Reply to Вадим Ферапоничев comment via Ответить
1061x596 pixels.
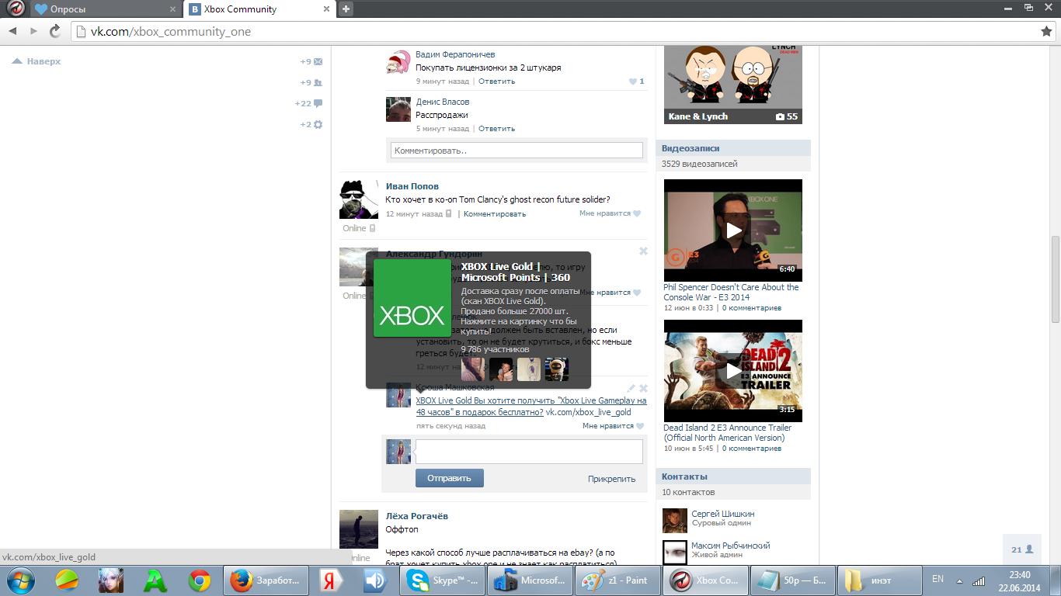(497, 81)
